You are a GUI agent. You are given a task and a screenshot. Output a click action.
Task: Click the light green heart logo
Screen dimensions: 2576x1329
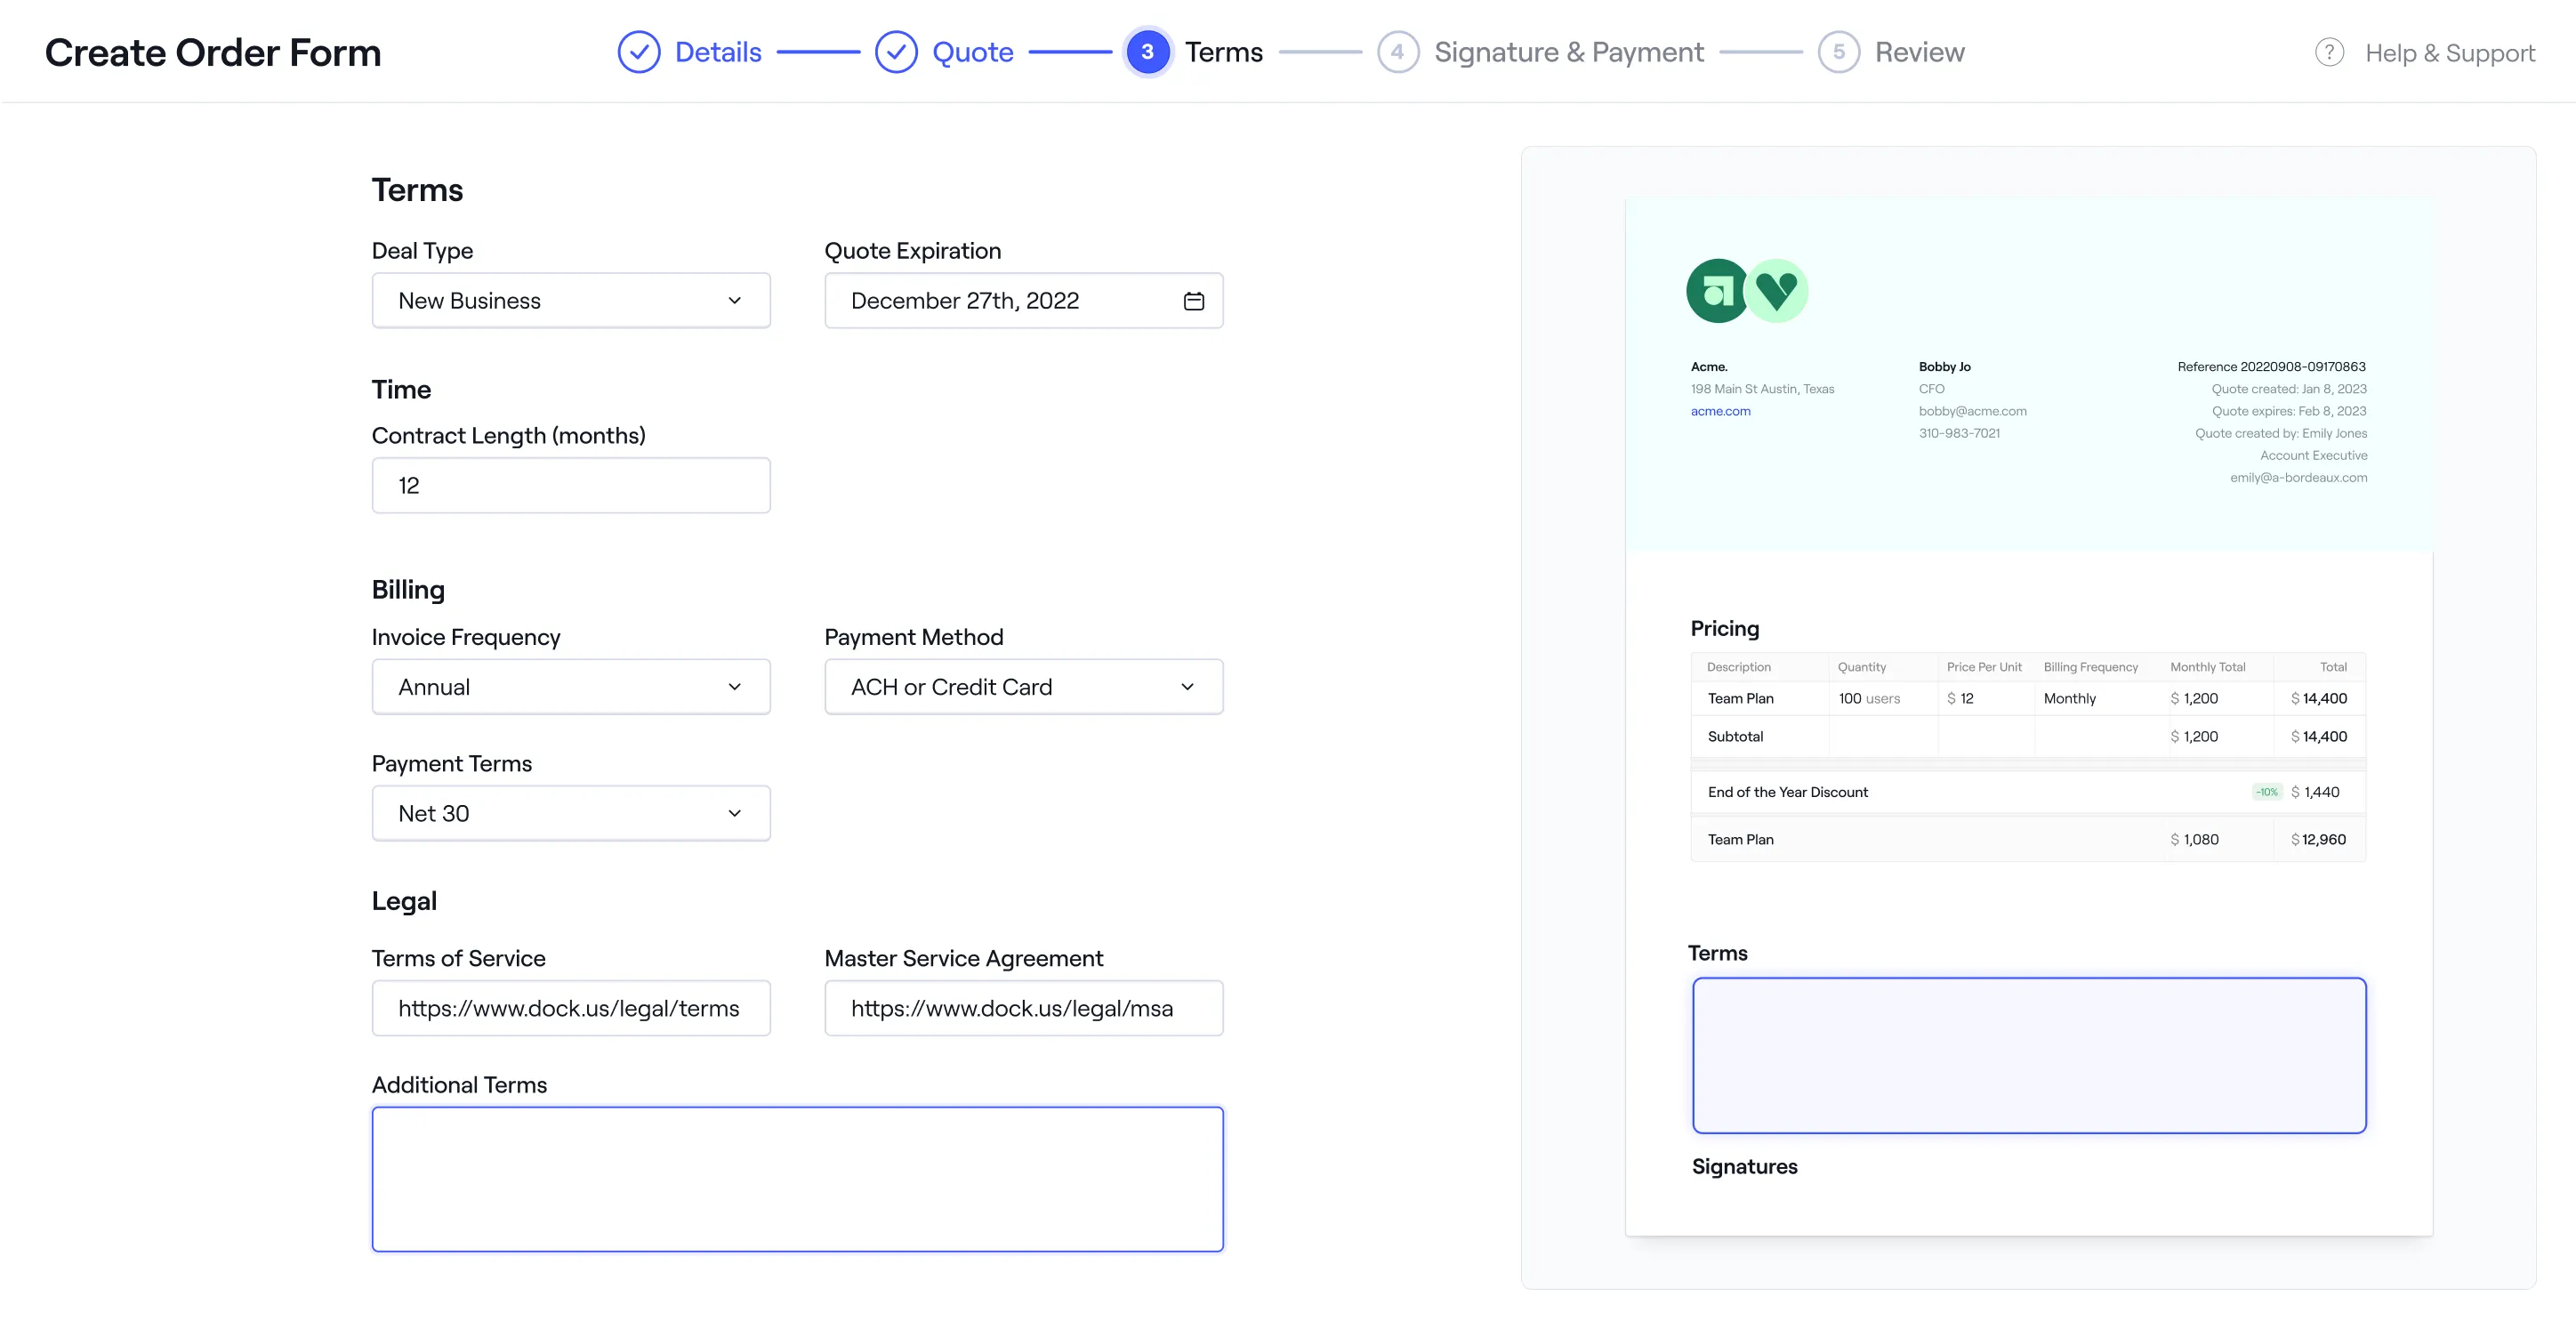[1778, 291]
